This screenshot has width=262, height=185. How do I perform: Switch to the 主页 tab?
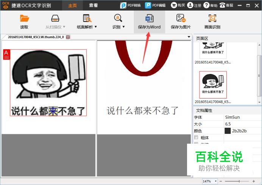72,5
